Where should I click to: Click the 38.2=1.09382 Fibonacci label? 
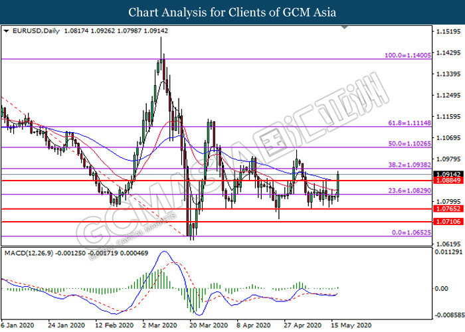tap(411, 165)
